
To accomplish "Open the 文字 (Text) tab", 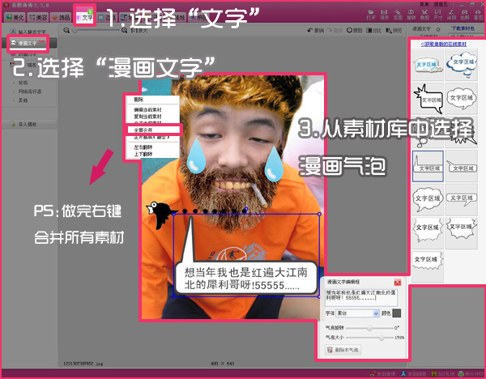I will 85,16.
